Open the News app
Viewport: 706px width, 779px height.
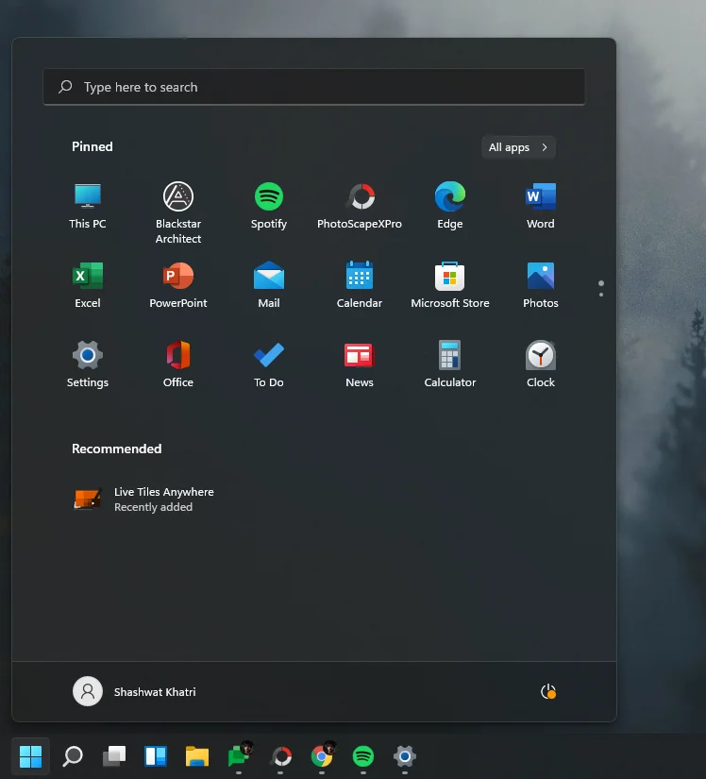[360, 364]
